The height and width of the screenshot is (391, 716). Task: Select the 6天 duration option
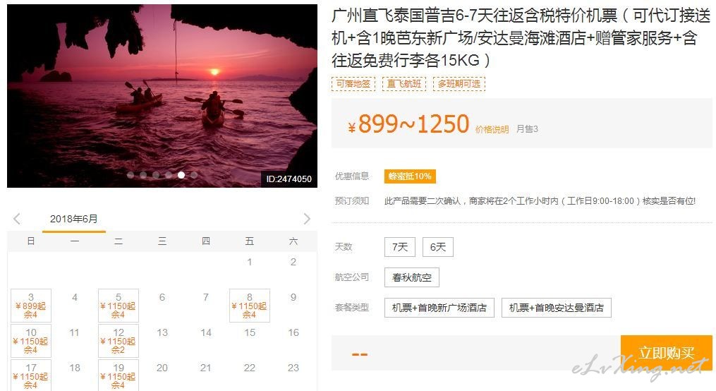pyautogui.click(x=438, y=247)
